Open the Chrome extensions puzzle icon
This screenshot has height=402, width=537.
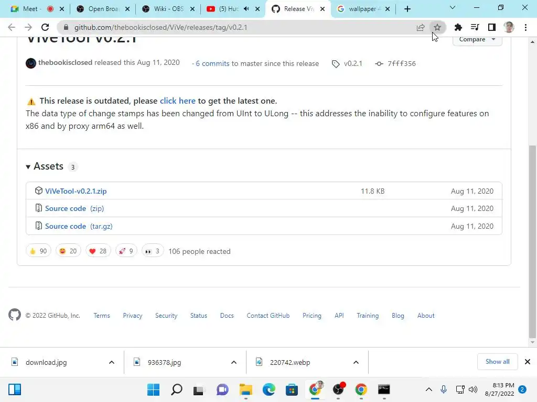pos(458,27)
